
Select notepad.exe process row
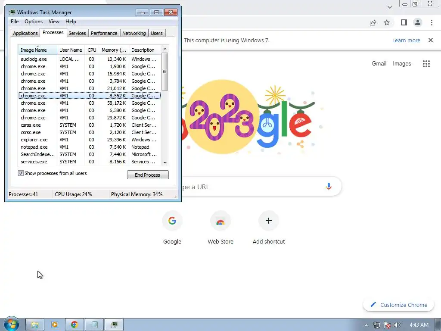click(x=90, y=147)
